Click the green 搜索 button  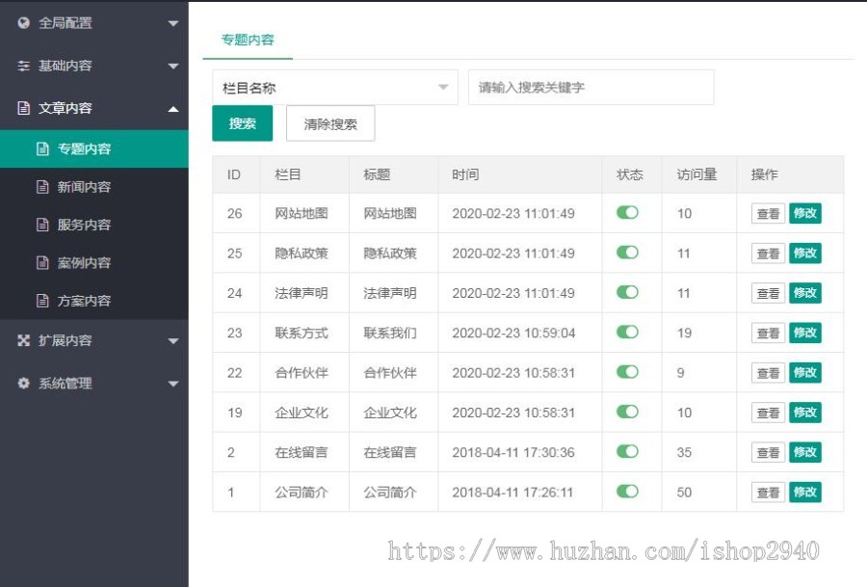coord(242,123)
